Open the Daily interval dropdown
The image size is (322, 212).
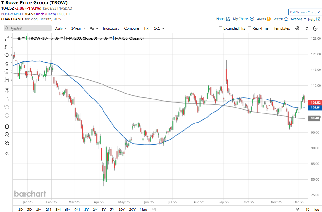(x=60, y=28)
